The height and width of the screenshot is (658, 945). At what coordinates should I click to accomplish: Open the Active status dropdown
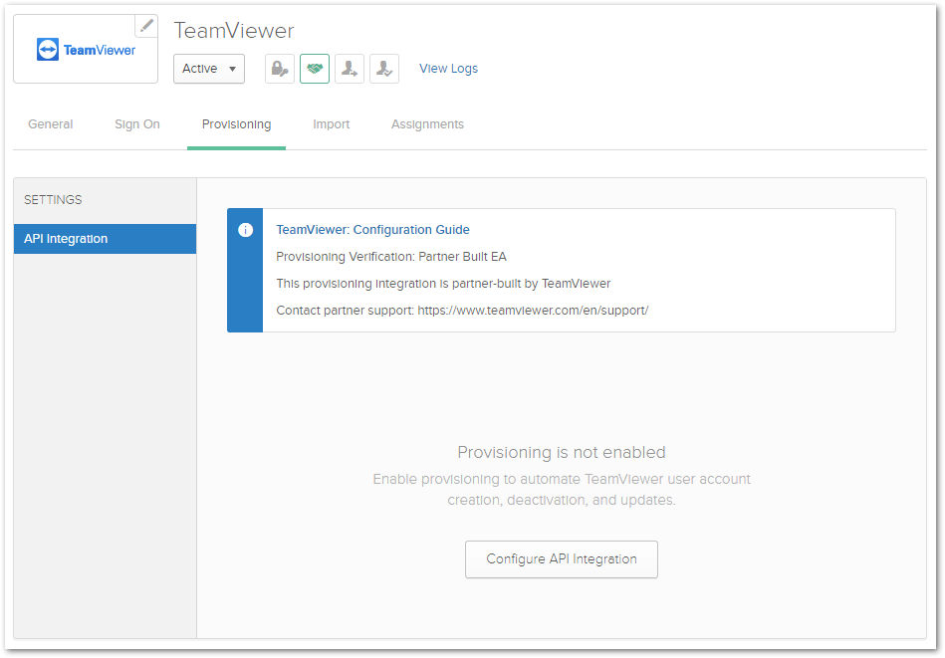pos(209,69)
